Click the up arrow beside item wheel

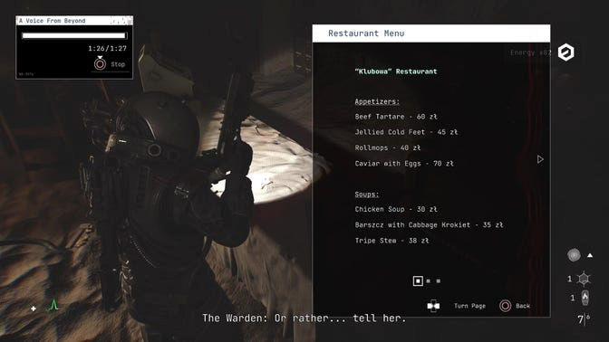click(590, 255)
